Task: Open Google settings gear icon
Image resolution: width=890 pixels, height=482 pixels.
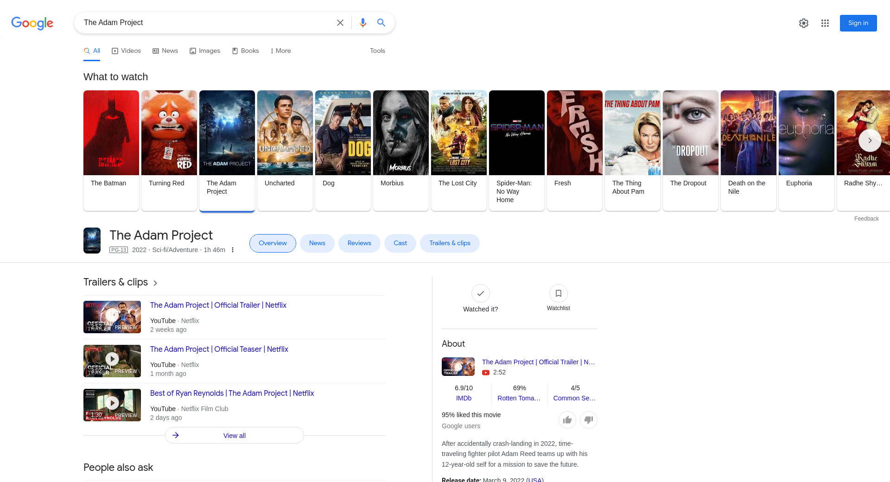Action: pyautogui.click(x=803, y=23)
